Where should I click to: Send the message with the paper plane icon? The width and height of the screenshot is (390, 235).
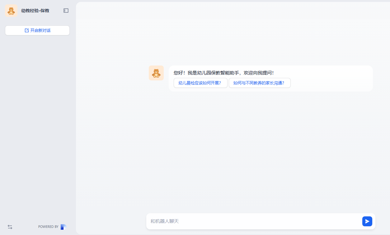coord(367,221)
